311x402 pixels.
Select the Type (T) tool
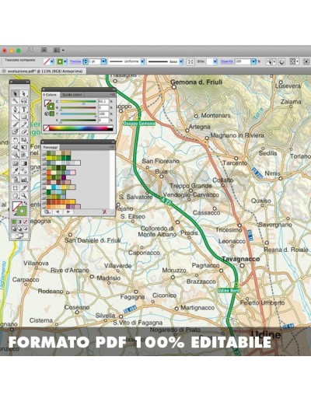click(24, 109)
